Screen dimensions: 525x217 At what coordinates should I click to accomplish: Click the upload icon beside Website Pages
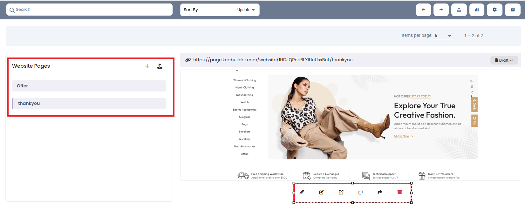click(x=160, y=66)
